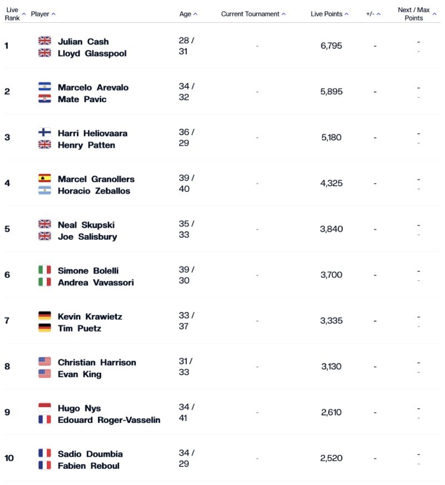
Task: Click Horacio Zeballos' Argentine flag icon
Action: 44,191
